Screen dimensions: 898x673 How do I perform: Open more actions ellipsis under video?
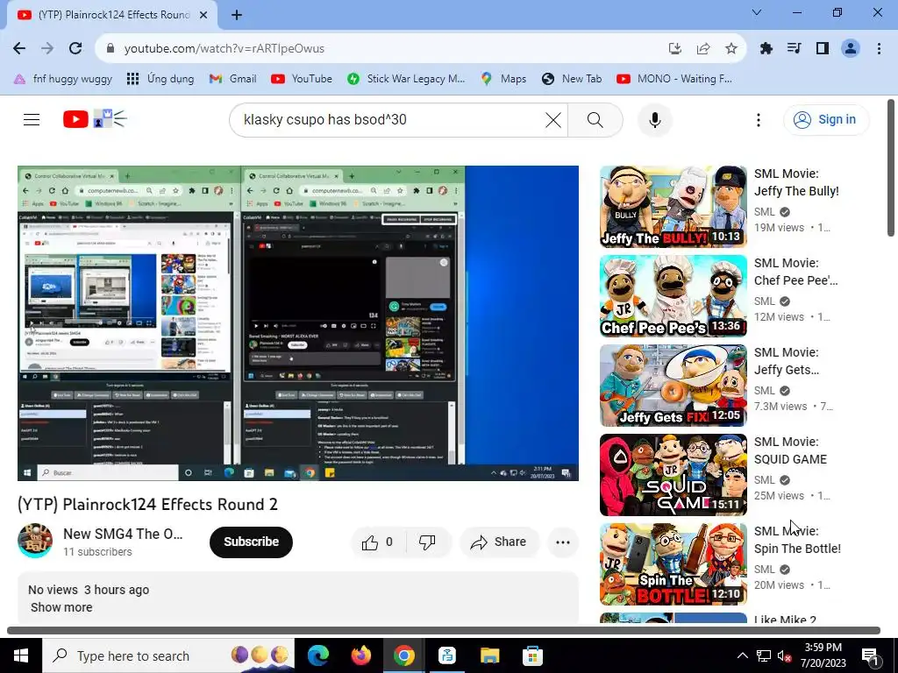562,542
